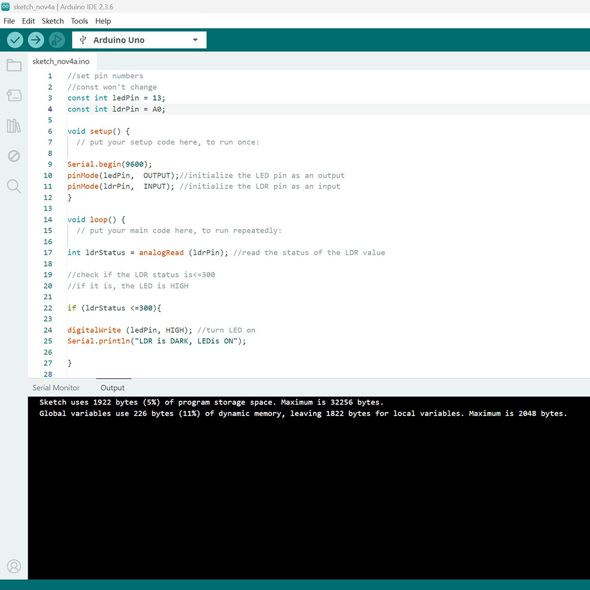Image resolution: width=590 pixels, height=590 pixels.
Task: Click the Upload arrow button
Action: 36,40
